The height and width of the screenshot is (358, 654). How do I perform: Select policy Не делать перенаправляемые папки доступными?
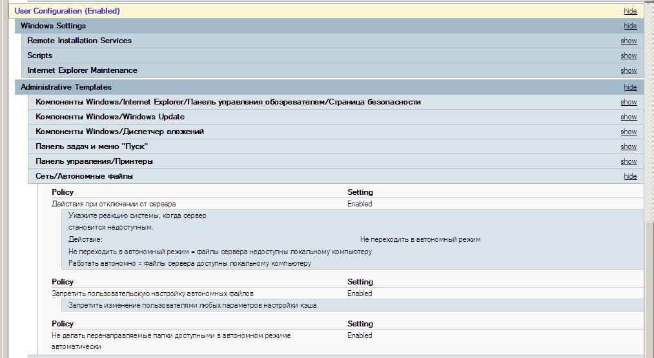171,341
